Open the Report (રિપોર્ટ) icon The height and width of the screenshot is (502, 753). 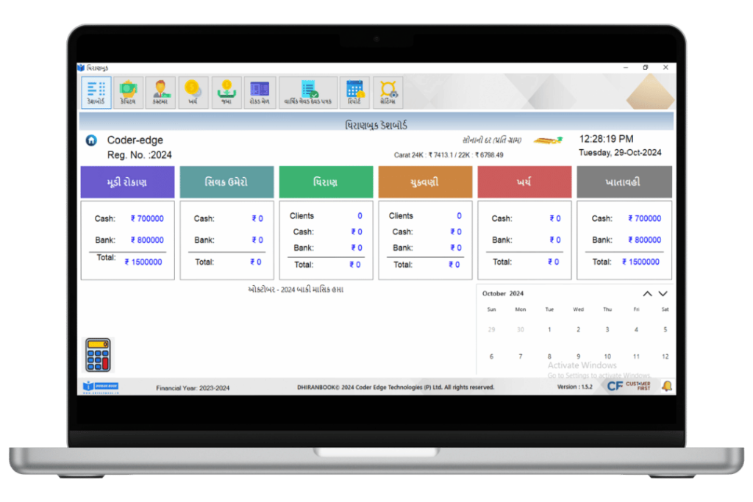click(354, 92)
